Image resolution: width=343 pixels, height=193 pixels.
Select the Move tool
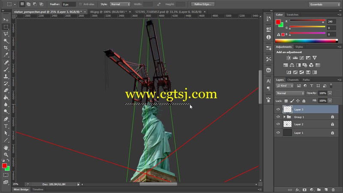point(6,20)
